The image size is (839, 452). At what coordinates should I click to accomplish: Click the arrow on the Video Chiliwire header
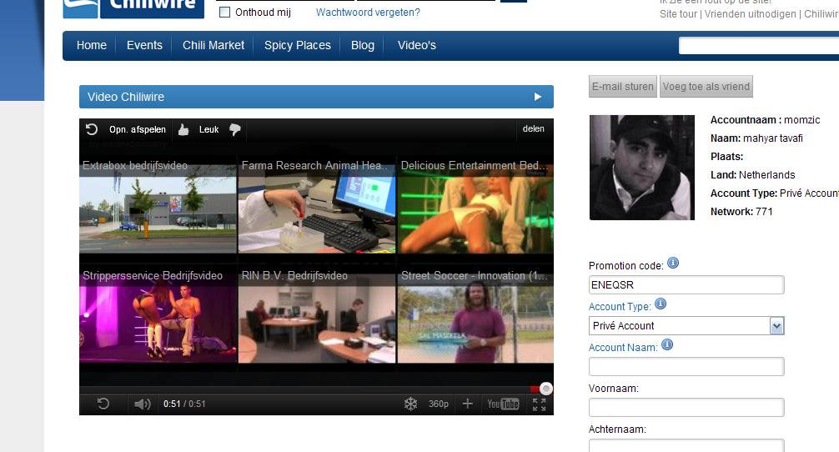click(x=538, y=97)
